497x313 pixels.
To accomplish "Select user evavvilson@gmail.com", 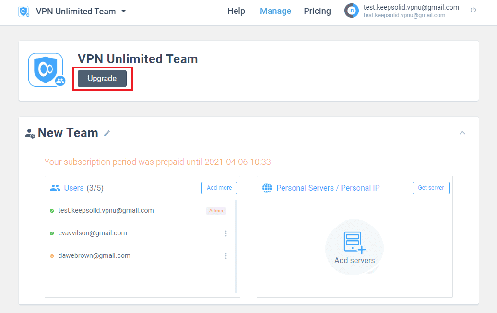I will tap(93, 233).
